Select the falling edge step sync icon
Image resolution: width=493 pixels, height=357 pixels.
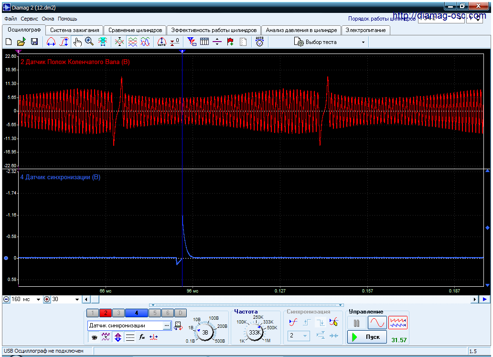coord(321,322)
